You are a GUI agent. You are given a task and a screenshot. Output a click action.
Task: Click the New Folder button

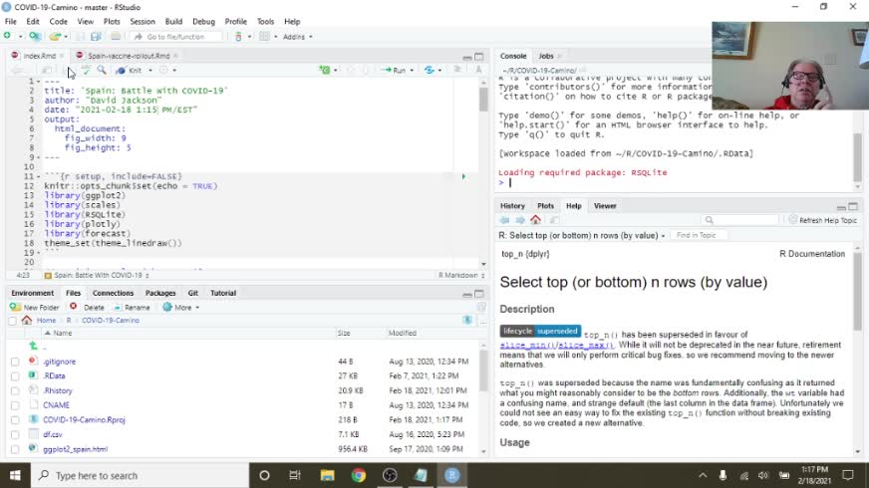[34, 307]
